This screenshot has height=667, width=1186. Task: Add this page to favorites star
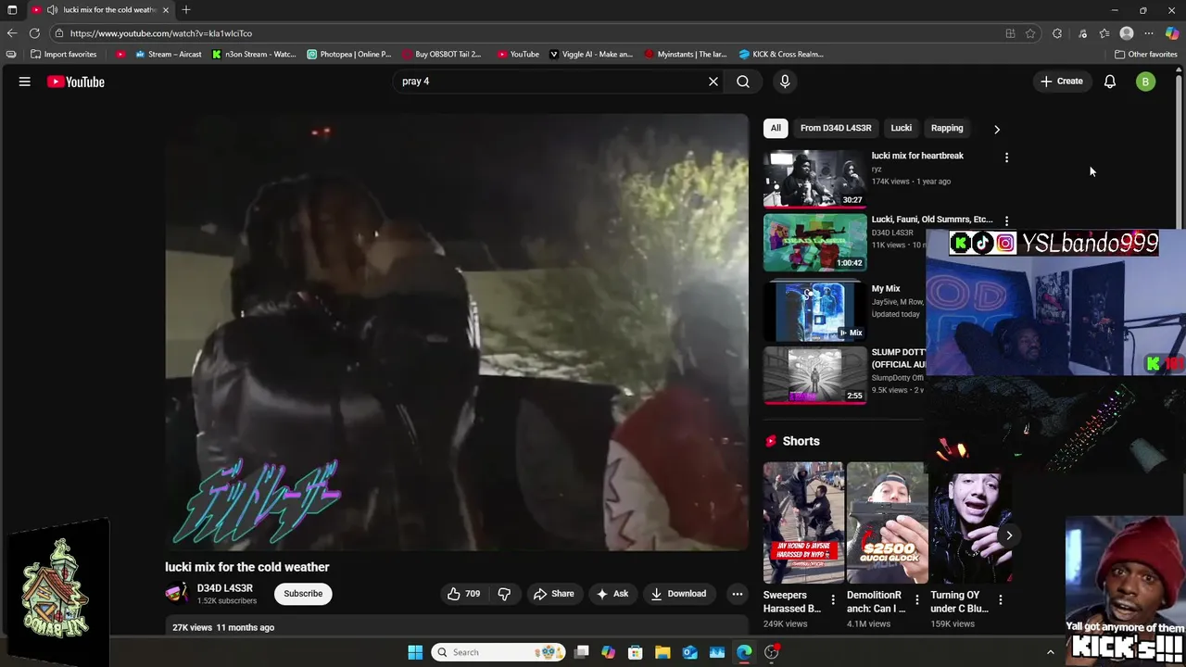tap(1030, 33)
